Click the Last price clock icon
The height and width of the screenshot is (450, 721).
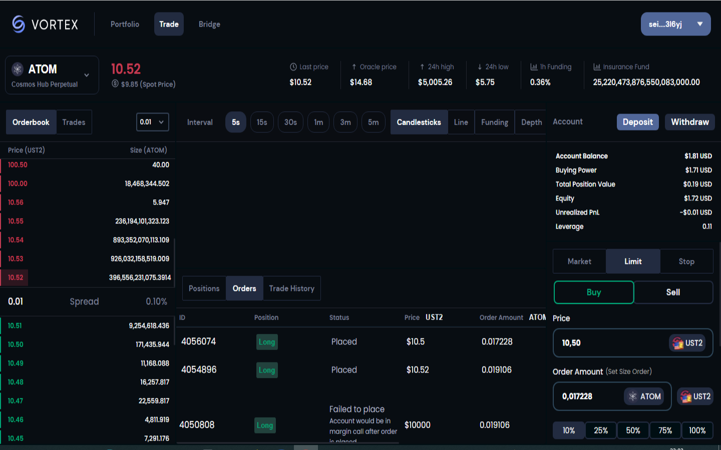[293, 66]
